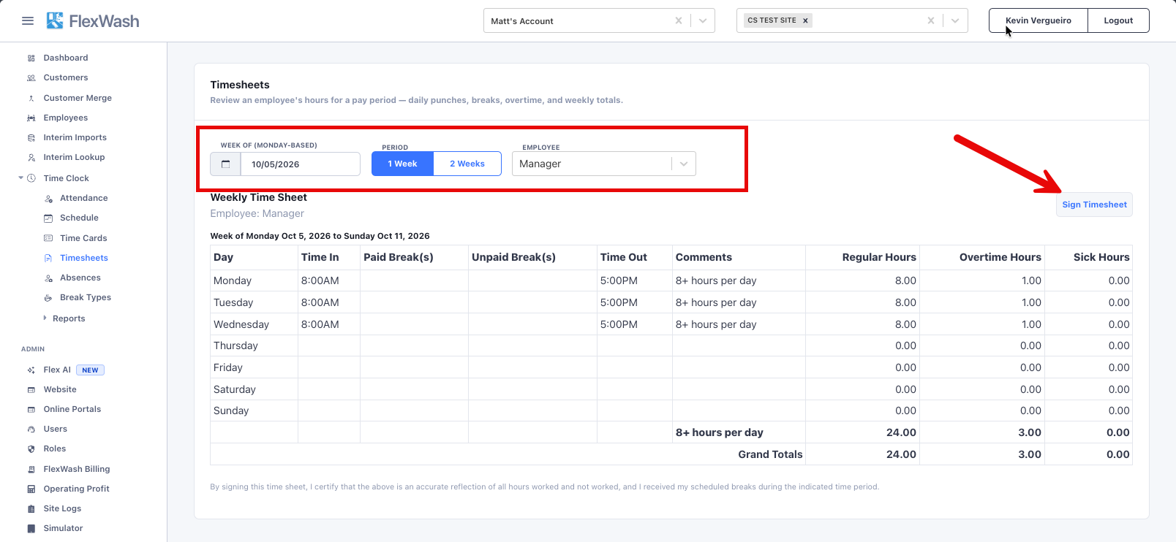This screenshot has width=1176, height=542.
Task: Click the Flex AI sparkle icon
Action: 31,370
